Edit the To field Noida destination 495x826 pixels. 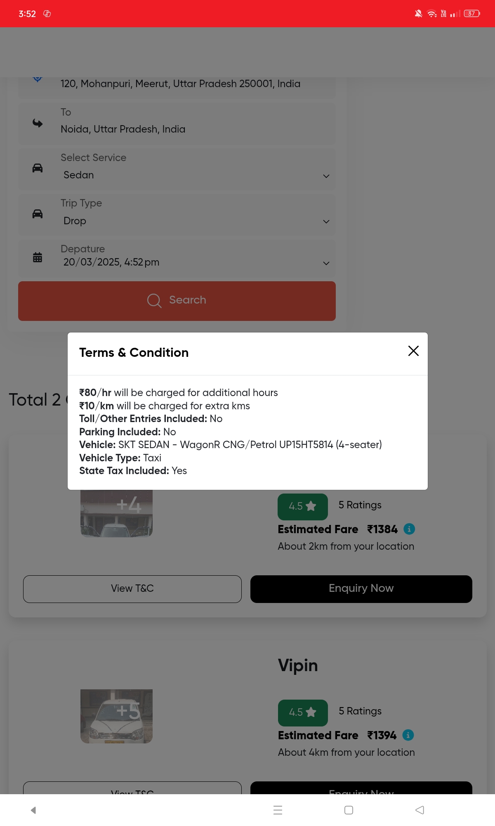(x=123, y=129)
